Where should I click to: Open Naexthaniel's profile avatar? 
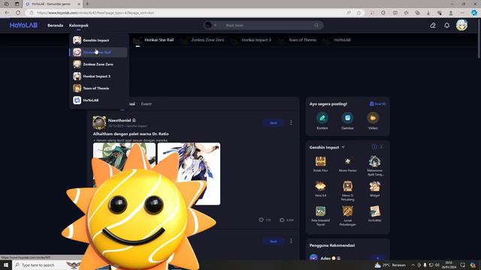pyautogui.click(x=99, y=122)
